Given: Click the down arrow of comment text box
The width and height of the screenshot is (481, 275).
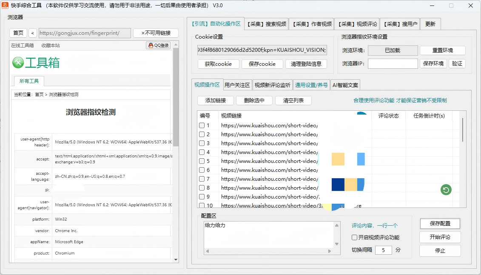Looking at the screenshot, I should [336, 244].
